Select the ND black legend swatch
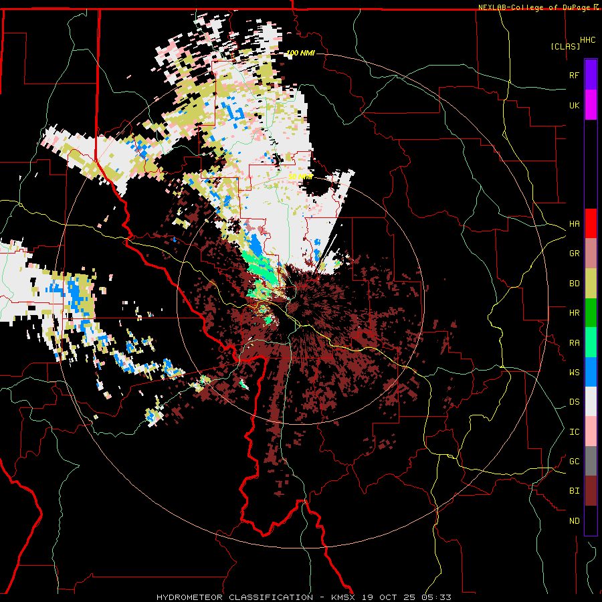This screenshot has width=602, height=602. tap(591, 520)
